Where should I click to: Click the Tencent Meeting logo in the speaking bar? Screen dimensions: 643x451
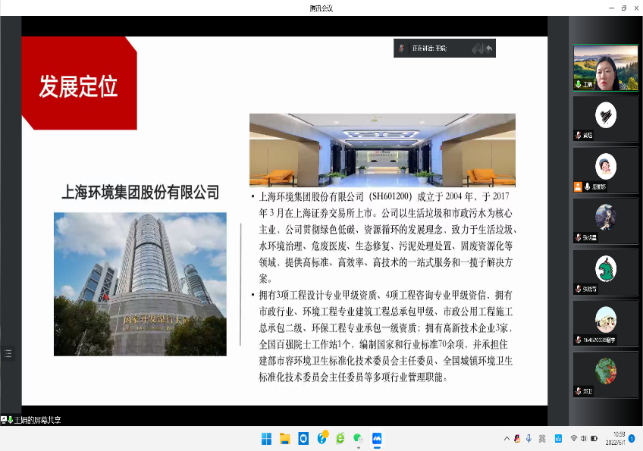pyautogui.click(x=478, y=49)
